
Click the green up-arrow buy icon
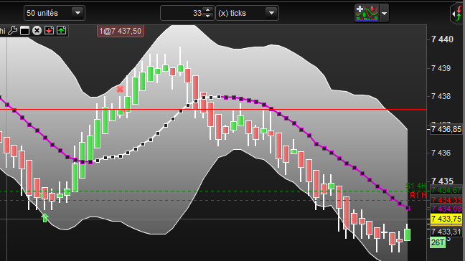click(62, 30)
